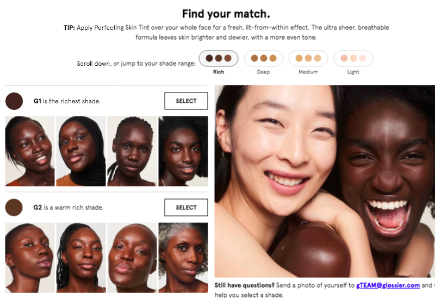The width and height of the screenshot is (435, 298).
Task: Jump to the Light shade range
Action: click(x=353, y=58)
